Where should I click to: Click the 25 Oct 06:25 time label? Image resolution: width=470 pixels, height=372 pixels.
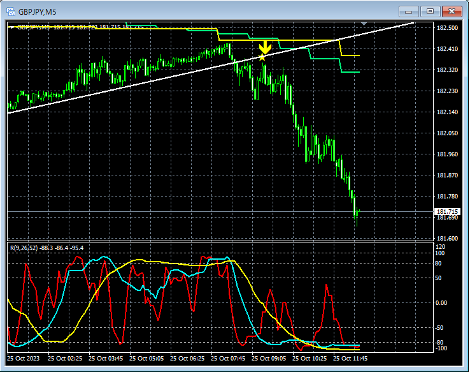pos(187,359)
